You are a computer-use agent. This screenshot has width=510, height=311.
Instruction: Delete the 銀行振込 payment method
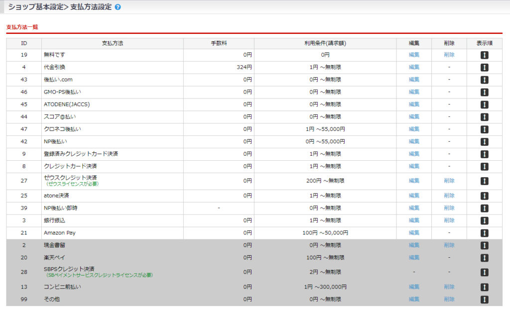(x=449, y=220)
